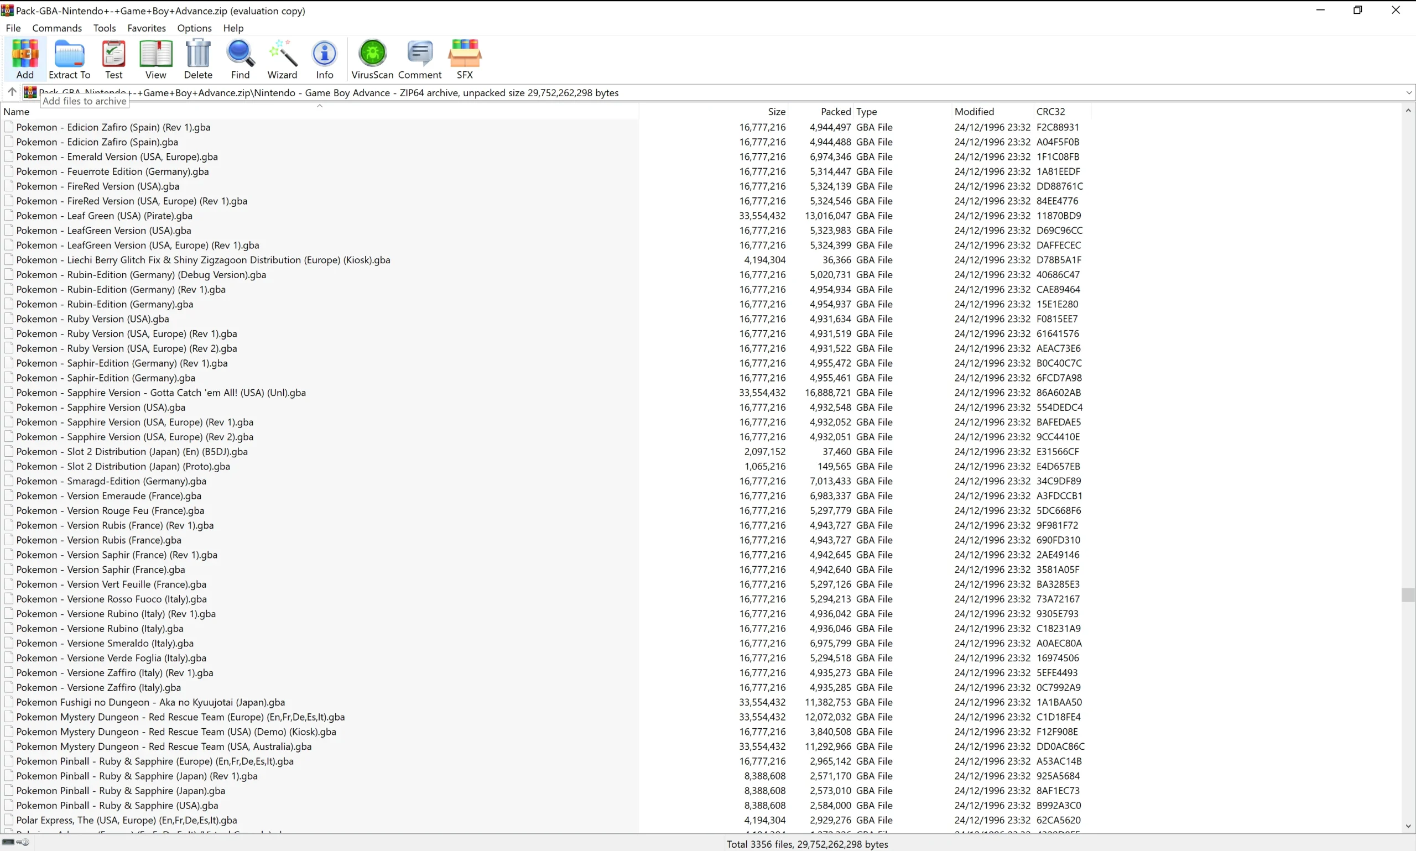Launch the Wizard wand tool
This screenshot has height=851, width=1416.
click(x=282, y=59)
